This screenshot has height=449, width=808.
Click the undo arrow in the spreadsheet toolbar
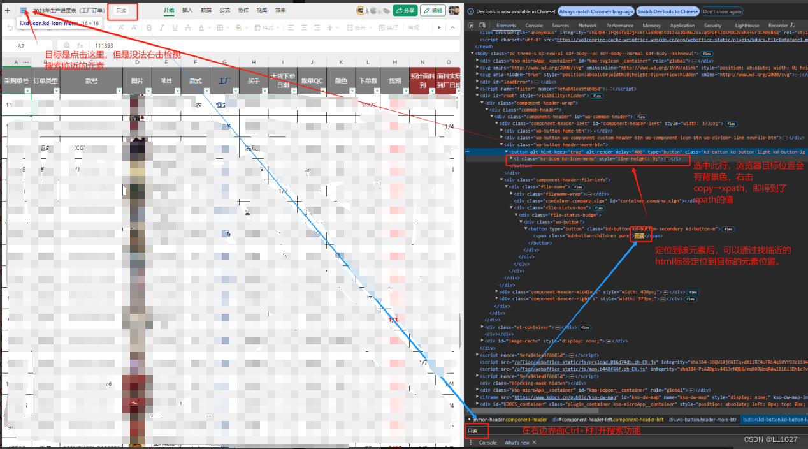[x=10, y=27]
